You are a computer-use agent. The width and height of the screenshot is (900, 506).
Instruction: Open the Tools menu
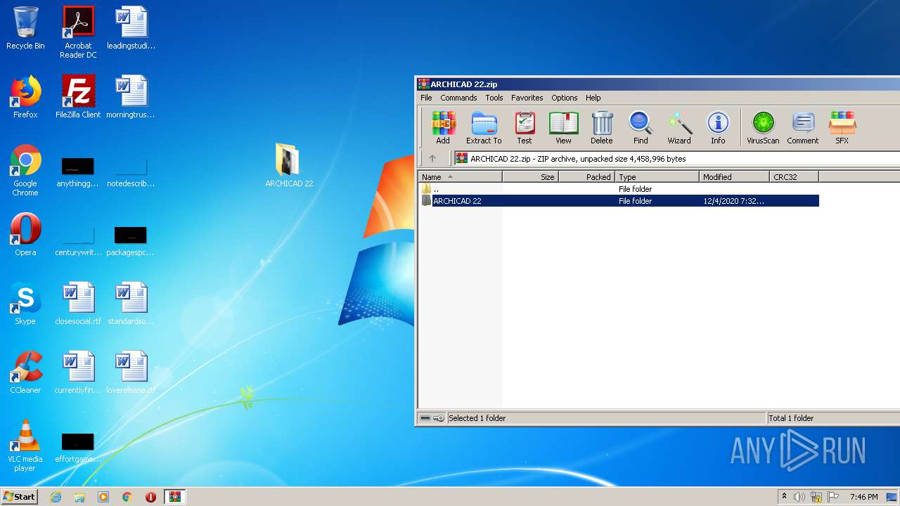click(x=494, y=98)
